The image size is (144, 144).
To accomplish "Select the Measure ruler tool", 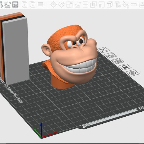I will click(x=134, y=4).
